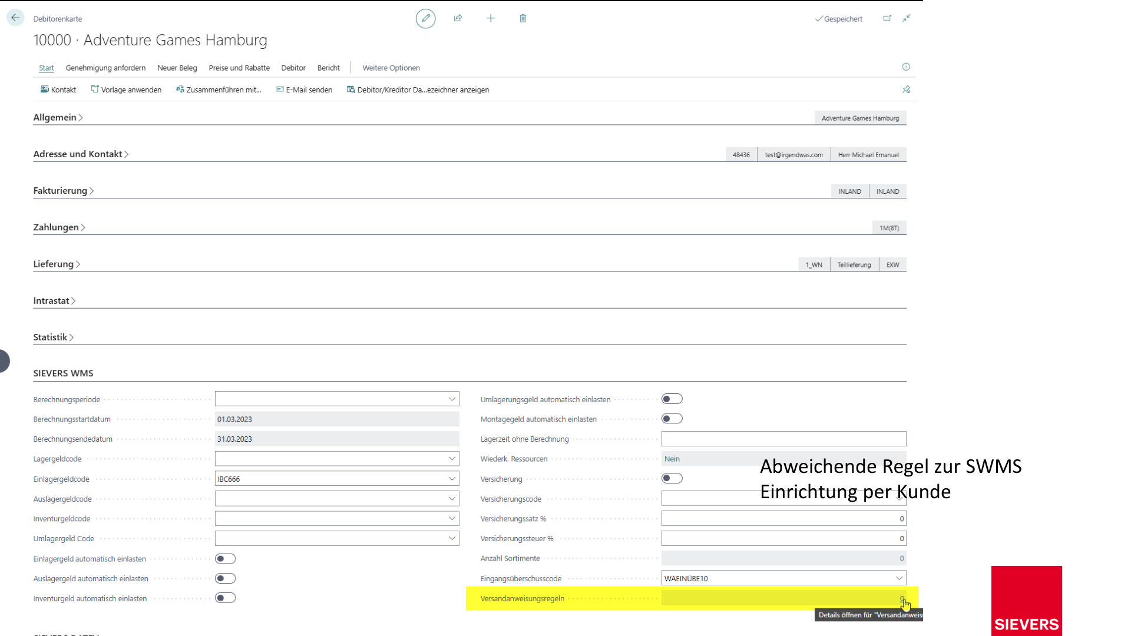Toggle Montagegeld automatisch einlasten
This screenshot has height=636, width=1131.
[x=672, y=419]
